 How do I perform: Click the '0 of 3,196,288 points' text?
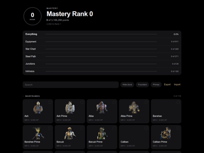[58, 20]
